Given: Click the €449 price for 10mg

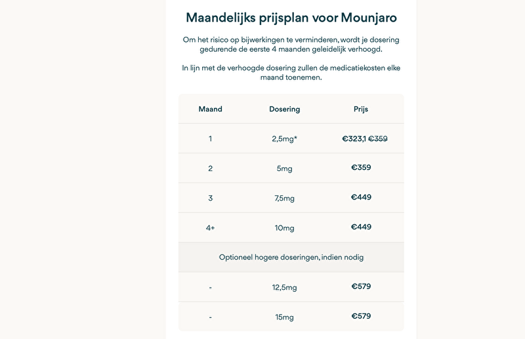Looking at the screenshot, I should (361, 227).
